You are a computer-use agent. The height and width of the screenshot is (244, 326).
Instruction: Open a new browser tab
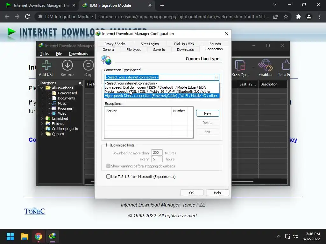[x=162, y=6]
